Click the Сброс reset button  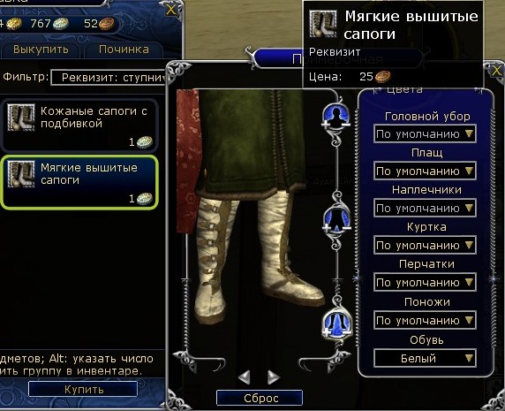pyautogui.click(x=260, y=398)
